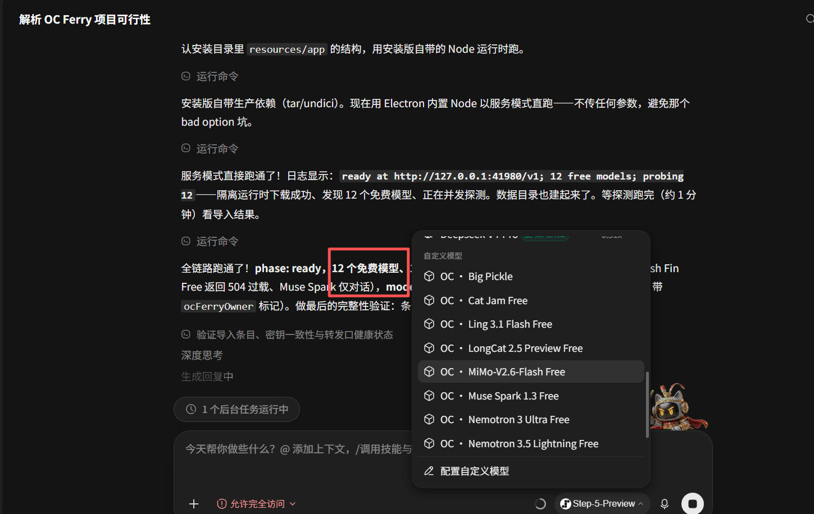
Task: Open the 允许完全访问 permission dropdown
Action: (257, 504)
